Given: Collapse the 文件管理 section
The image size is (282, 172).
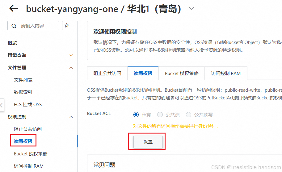Looking at the screenshot, I should tap(71, 68).
